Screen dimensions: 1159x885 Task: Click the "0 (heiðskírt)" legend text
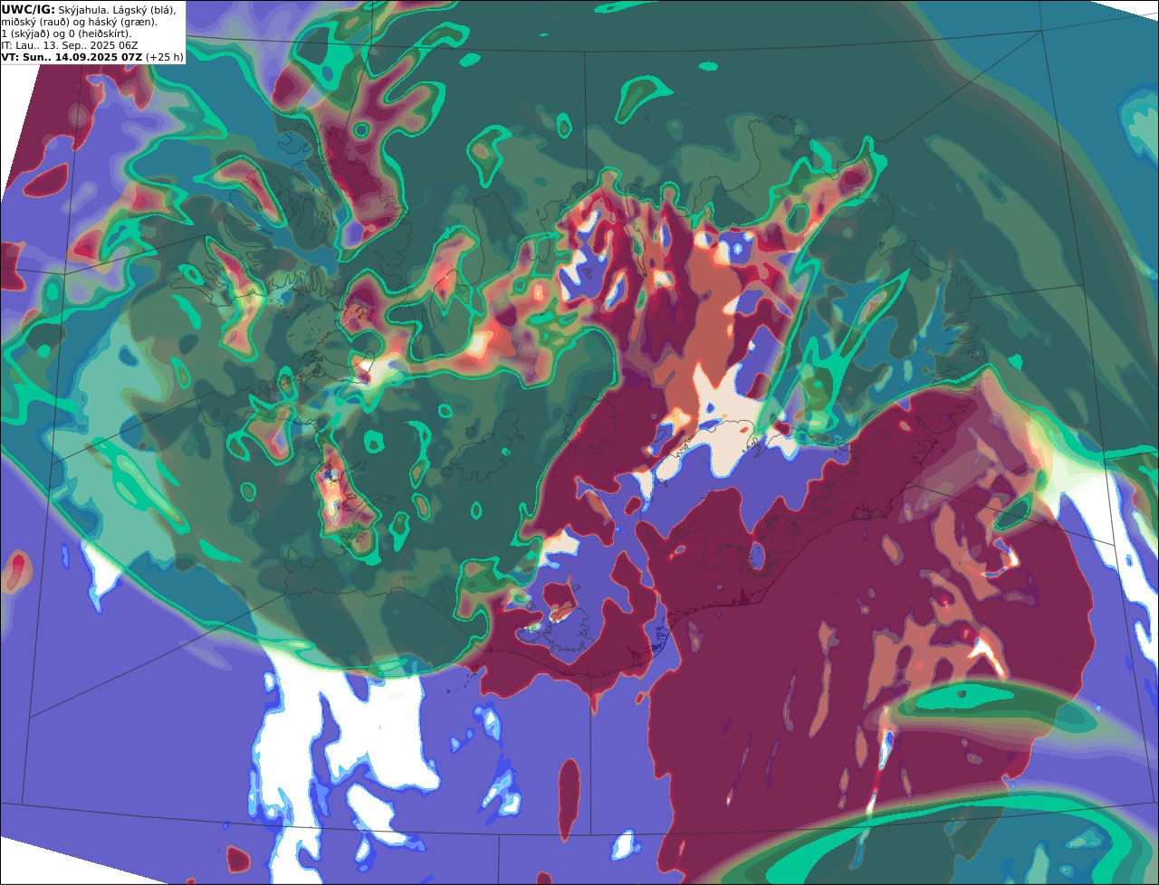click(99, 34)
